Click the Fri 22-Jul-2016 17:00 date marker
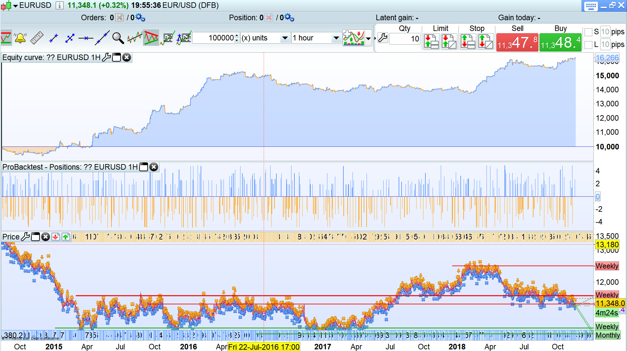 [264, 347]
